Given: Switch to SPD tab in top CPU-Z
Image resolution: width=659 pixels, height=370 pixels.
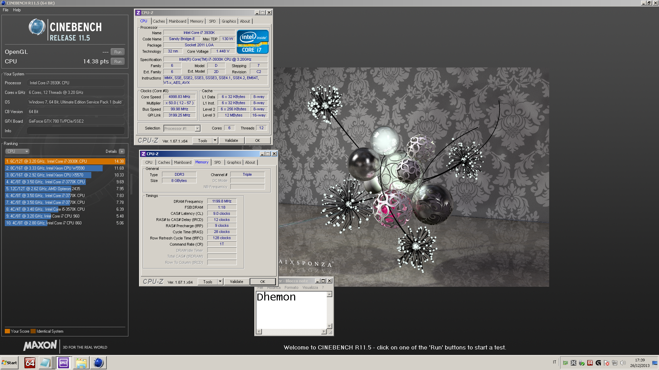Looking at the screenshot, I should (212, 21).
